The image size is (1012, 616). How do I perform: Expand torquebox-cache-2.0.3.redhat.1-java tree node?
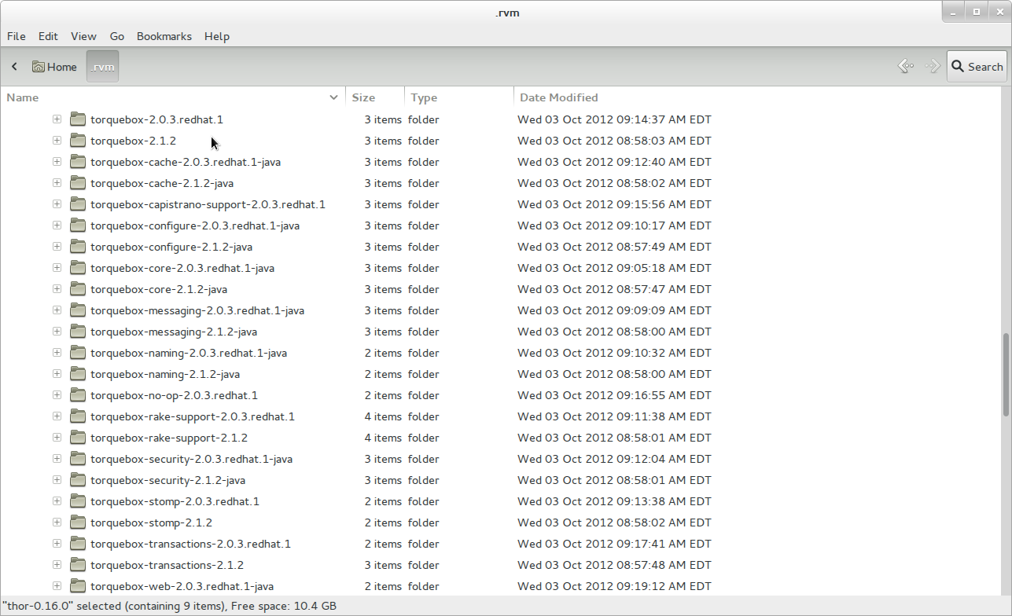click(x=57, y=162)
